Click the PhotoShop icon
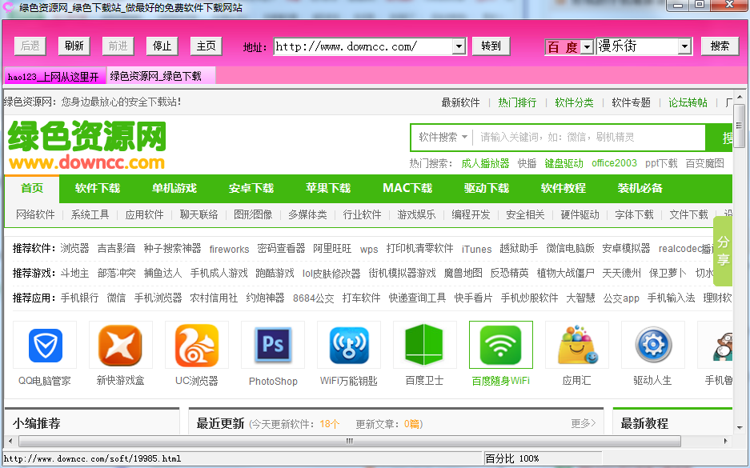This screenshot has width=750, height=468. [272, 345]
